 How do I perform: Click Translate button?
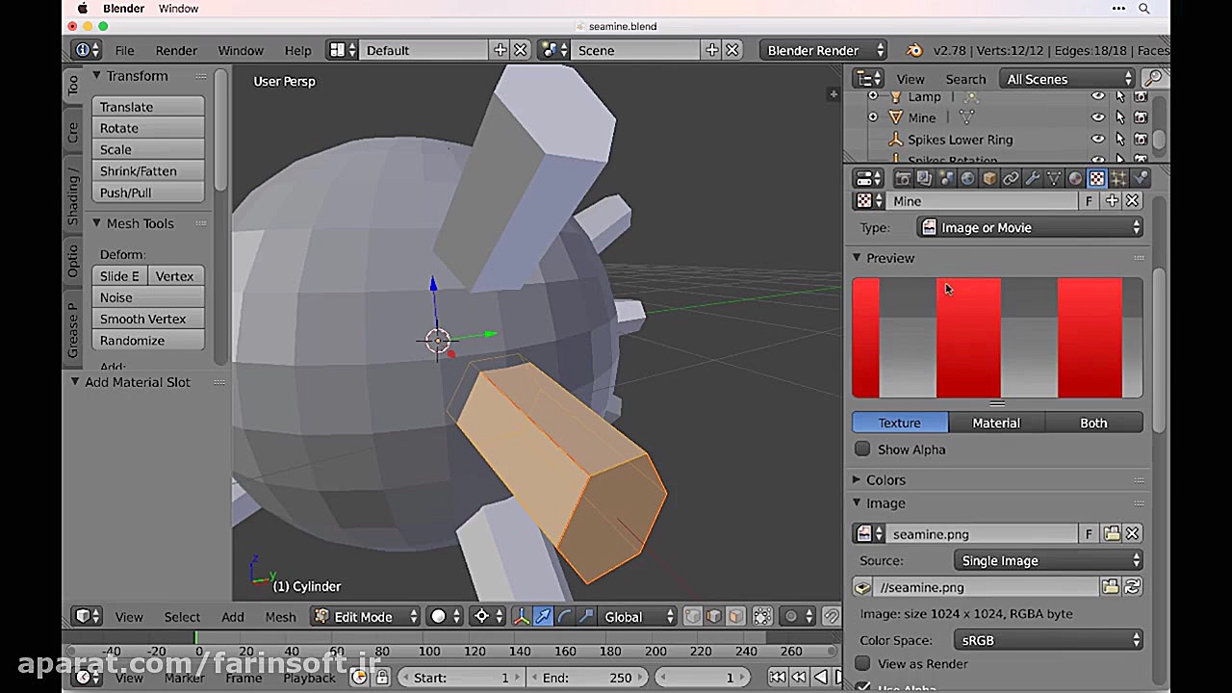148,107
